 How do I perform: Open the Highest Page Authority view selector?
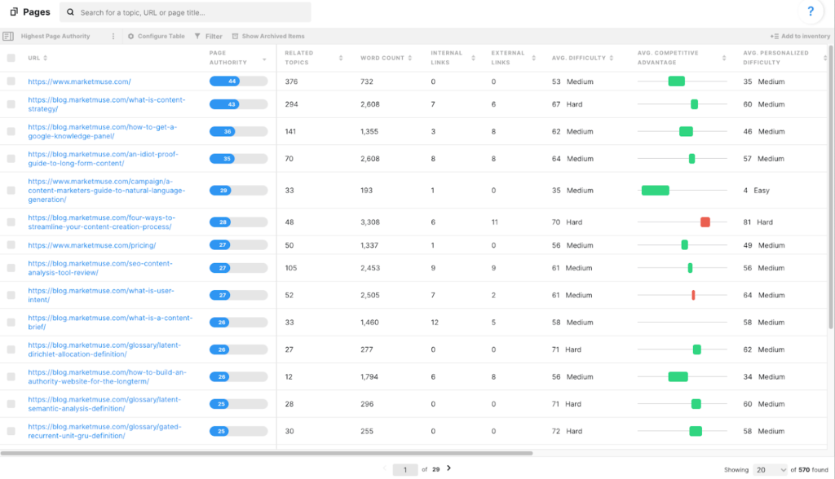click(x=55, y=36)
